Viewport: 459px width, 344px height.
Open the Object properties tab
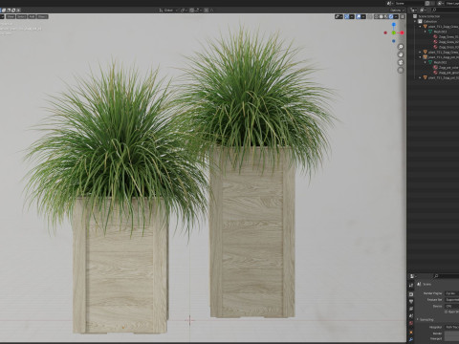click(411, 333)
